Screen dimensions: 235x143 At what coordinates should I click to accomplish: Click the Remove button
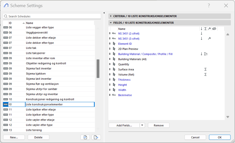(x=159, y=125)
